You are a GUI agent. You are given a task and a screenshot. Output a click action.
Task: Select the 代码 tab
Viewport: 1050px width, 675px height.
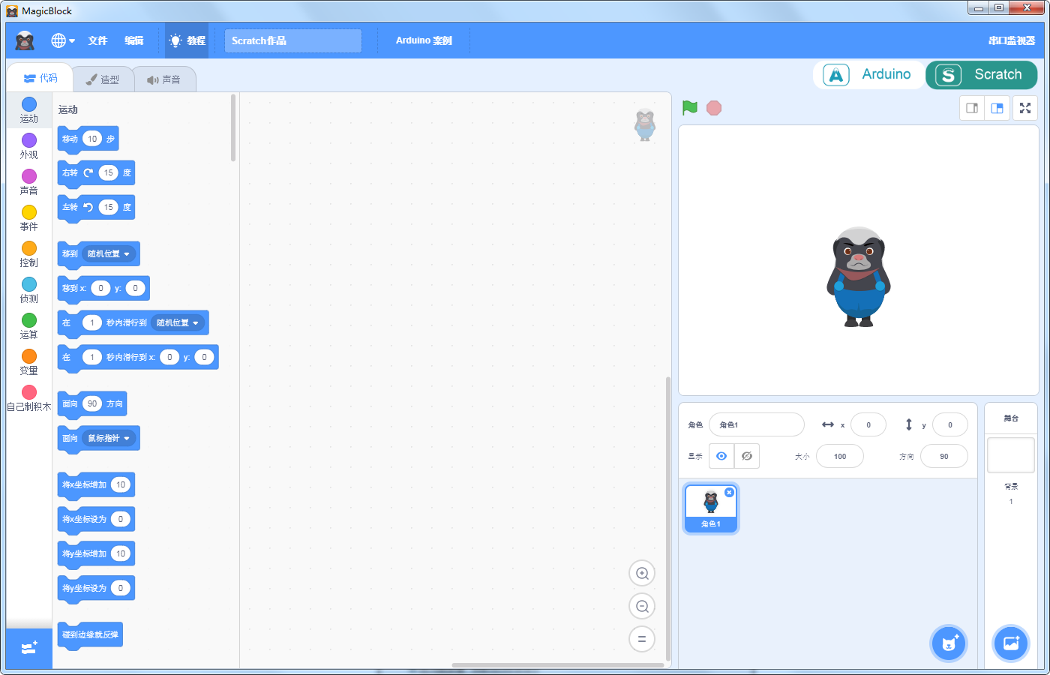tap(40, 78)
